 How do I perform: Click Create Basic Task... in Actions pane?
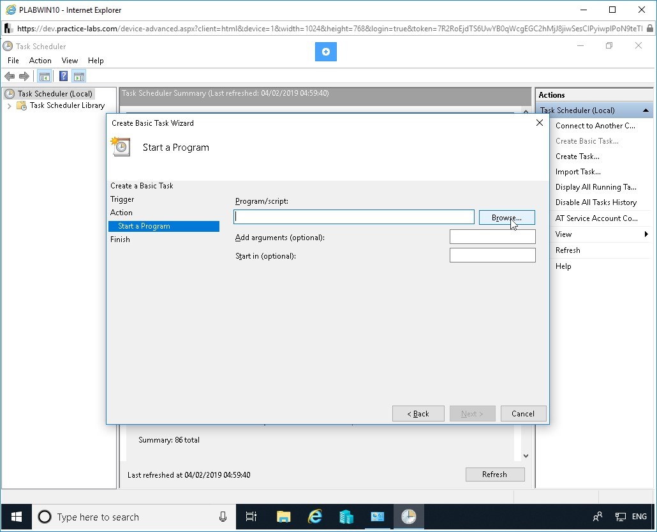pyautogui.click(x=587, y=141)
